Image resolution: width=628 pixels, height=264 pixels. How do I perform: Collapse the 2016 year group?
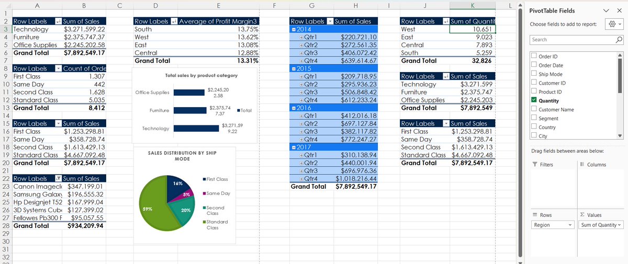tap(293, 108)
